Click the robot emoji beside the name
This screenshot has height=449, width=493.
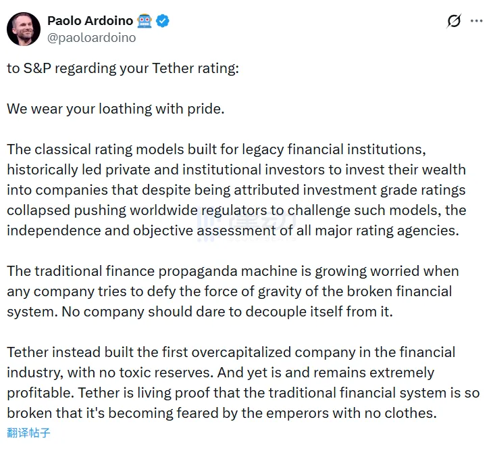[145, 21]
